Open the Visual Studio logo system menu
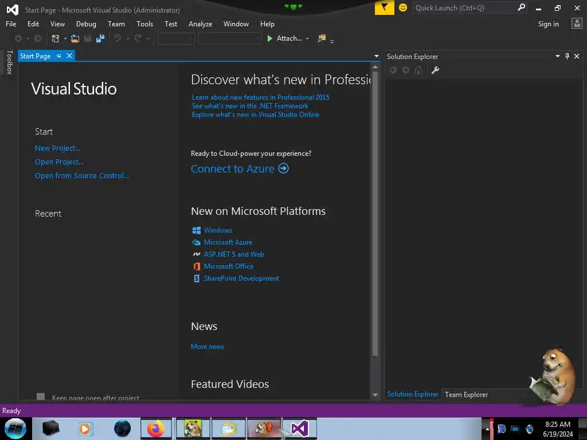The height and width of the screenshot is (440, 587). 12,9
